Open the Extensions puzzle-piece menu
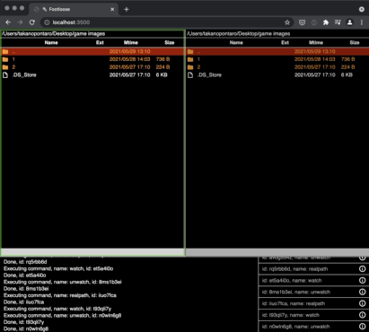Image resolution: width=369 pixels, height=332 pixels. pos(326,22)
